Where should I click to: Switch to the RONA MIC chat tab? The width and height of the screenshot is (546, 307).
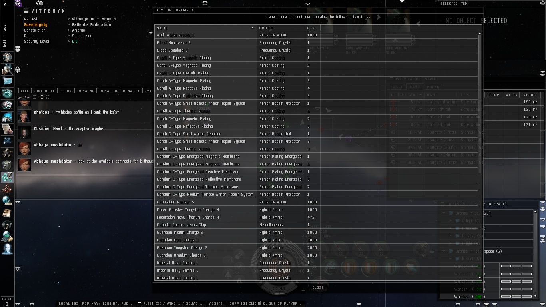[x=86, y=91]
